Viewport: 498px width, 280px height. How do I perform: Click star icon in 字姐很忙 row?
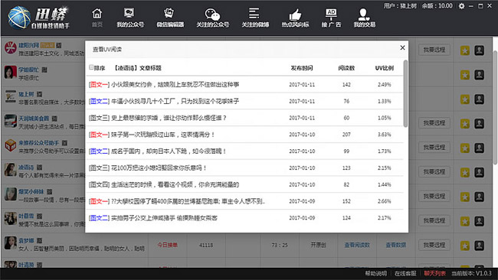[464, 75]
